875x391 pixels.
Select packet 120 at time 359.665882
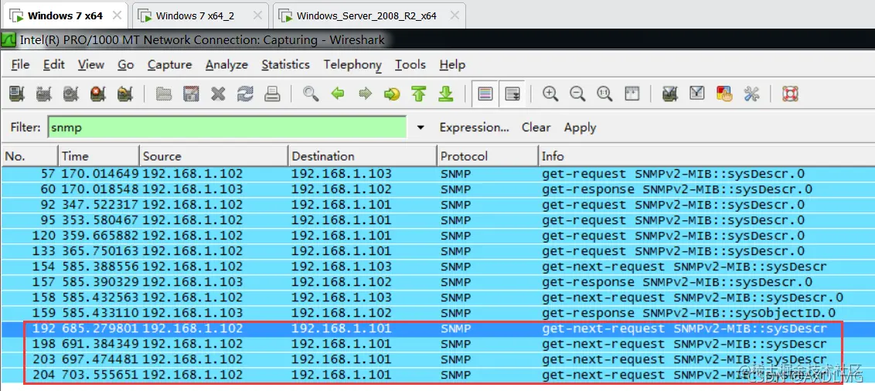coord(438,236)
